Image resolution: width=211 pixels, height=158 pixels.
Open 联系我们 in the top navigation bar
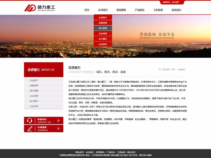click(176, 10)
